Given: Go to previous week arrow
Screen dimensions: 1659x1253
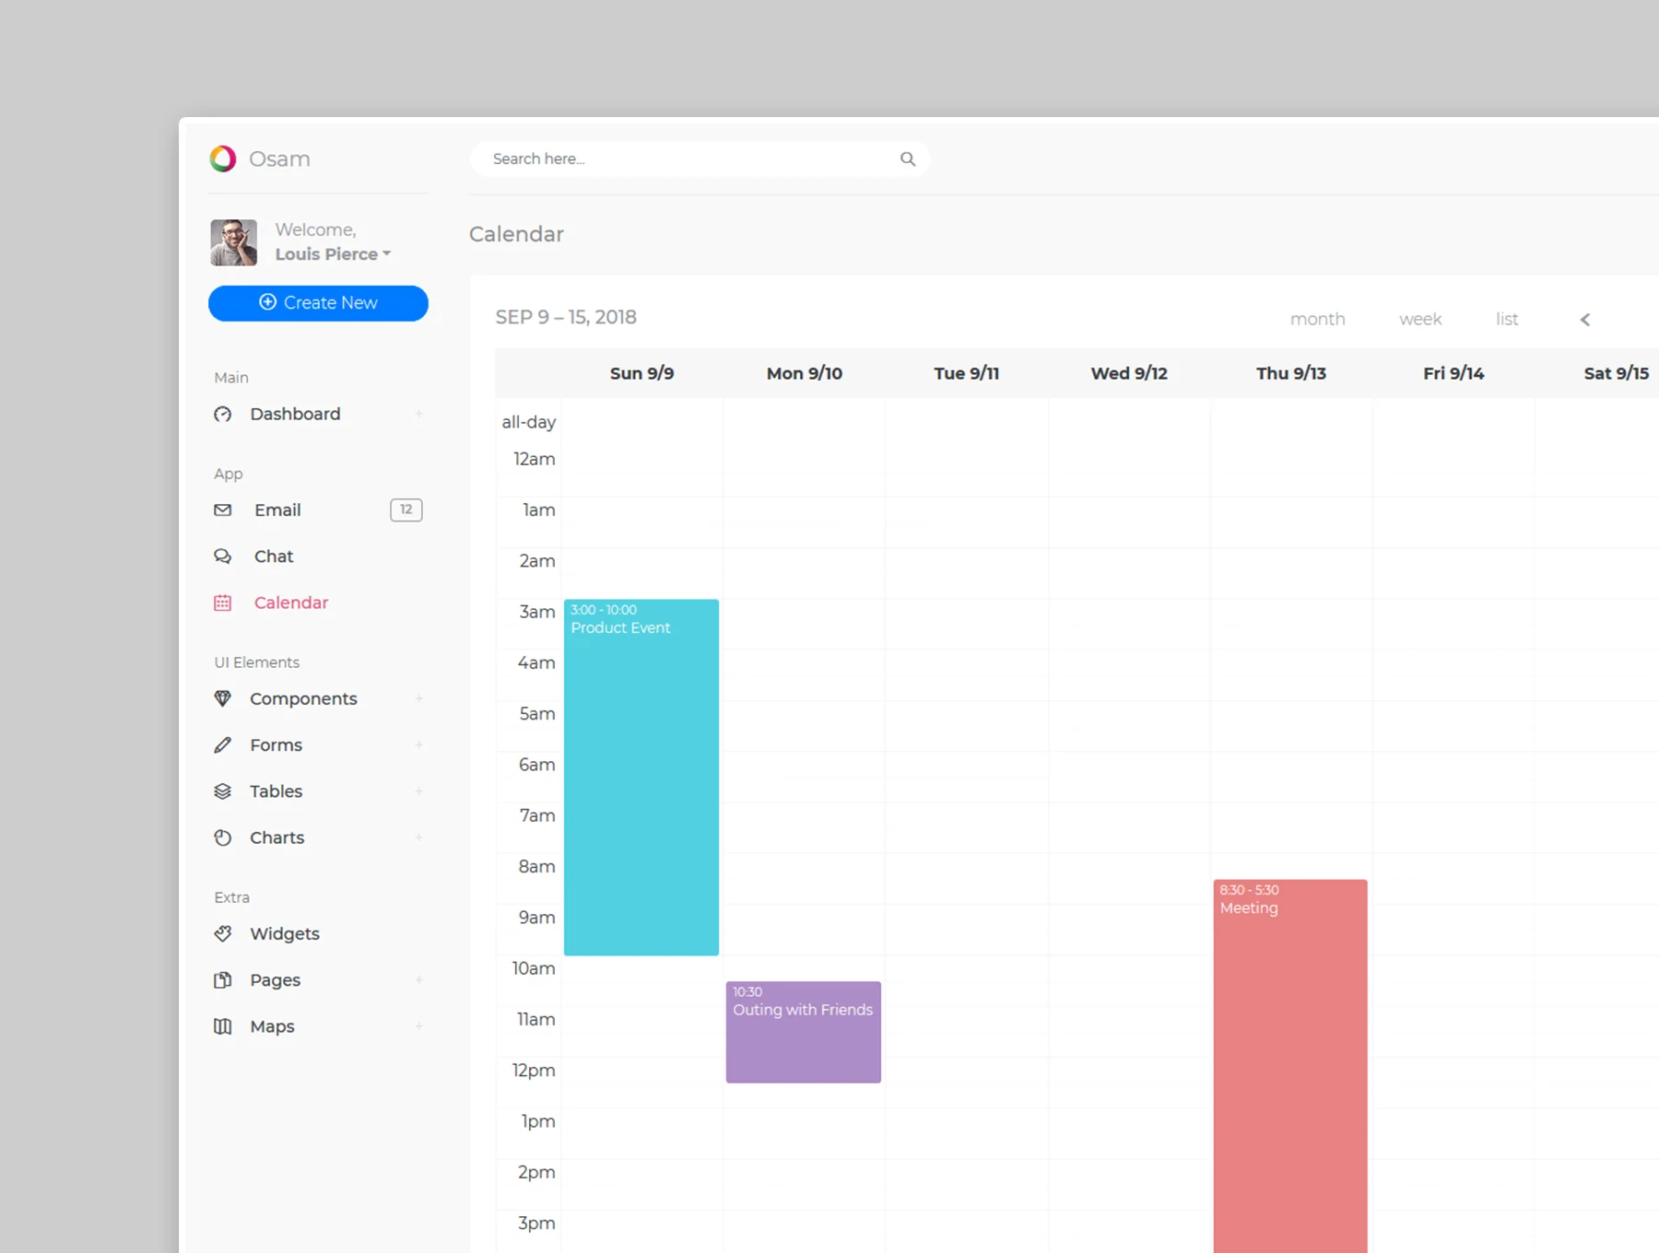Looking at the screenshot, I should (1585, 320).
